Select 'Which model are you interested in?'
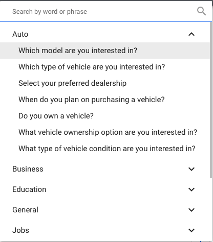Image resolution: width=213 pixels, height=242 pixels. pyautogui.click(x=105, y=51)
